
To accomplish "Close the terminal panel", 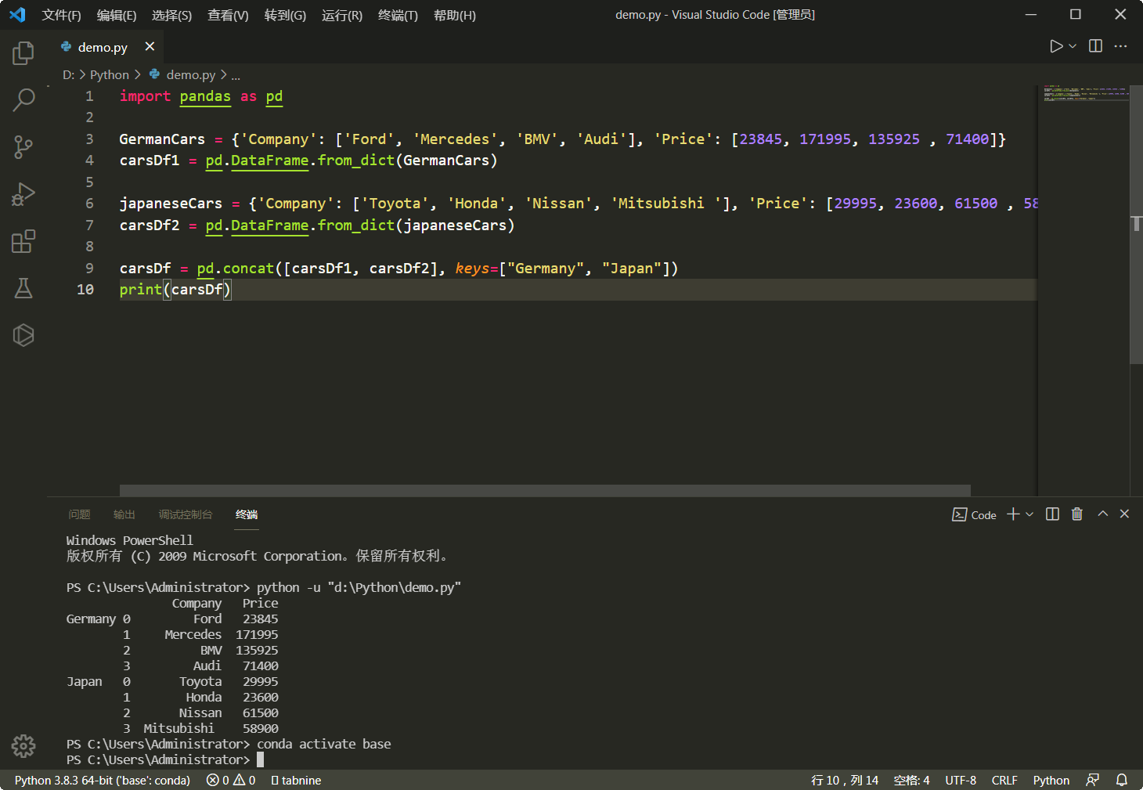I will point(1125,514).
